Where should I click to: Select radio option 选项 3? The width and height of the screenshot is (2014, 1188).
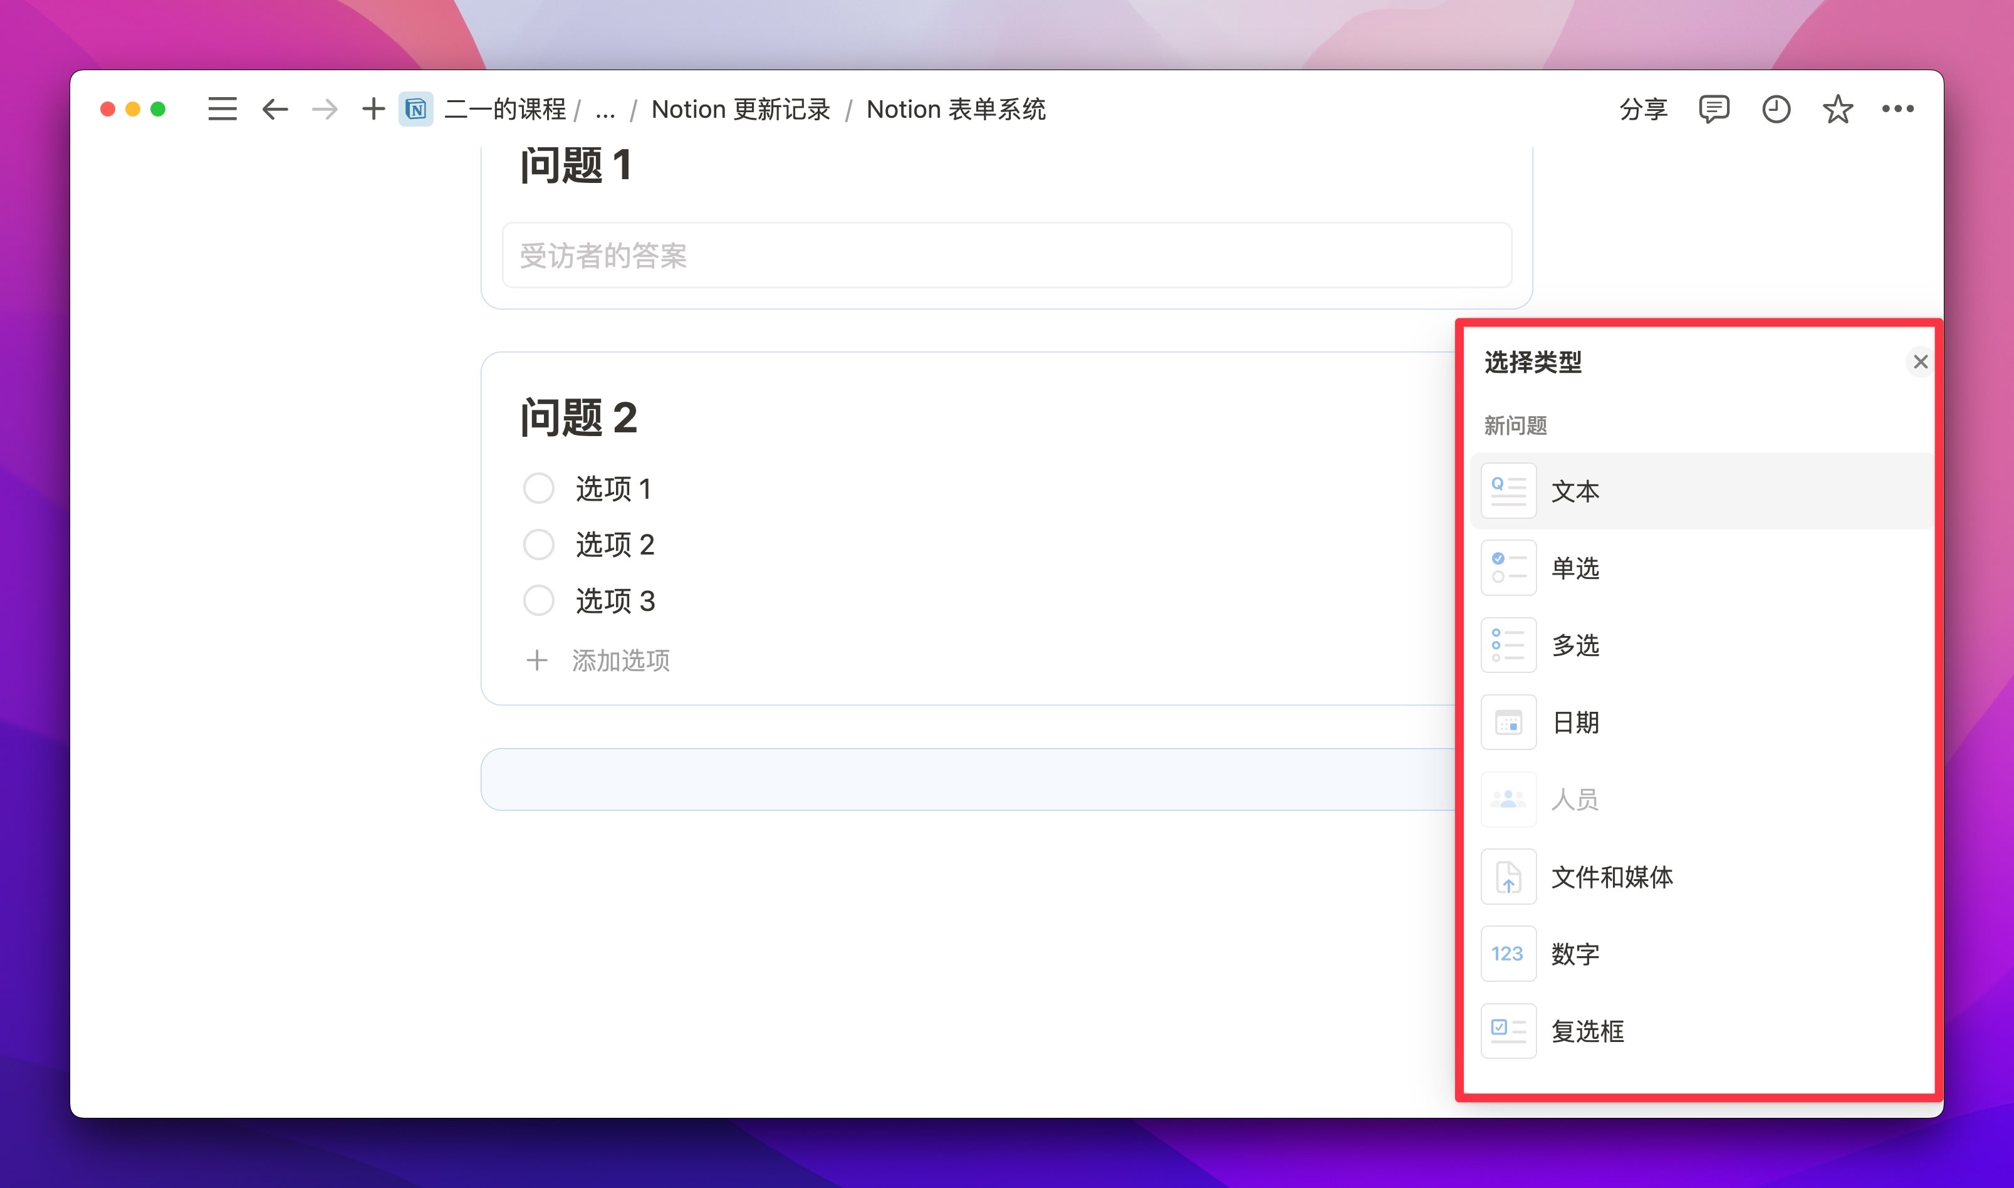[539, 600]
